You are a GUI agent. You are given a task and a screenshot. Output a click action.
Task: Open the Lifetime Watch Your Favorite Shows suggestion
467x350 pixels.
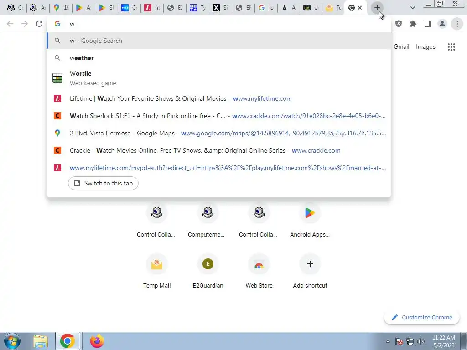tap(219, 98)
